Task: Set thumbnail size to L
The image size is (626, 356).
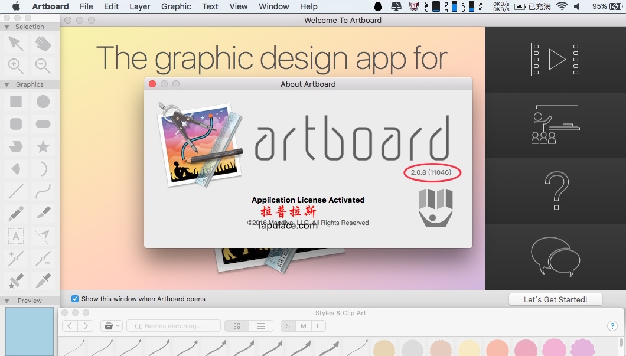Action: tap(318, 326)
